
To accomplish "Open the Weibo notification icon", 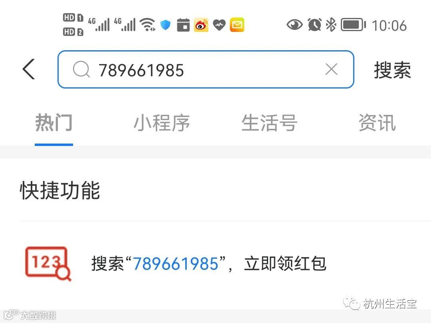I will tap(201, 25).
